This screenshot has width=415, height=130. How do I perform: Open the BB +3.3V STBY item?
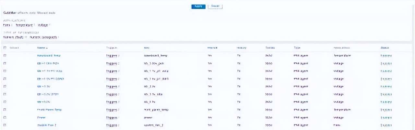48,94
